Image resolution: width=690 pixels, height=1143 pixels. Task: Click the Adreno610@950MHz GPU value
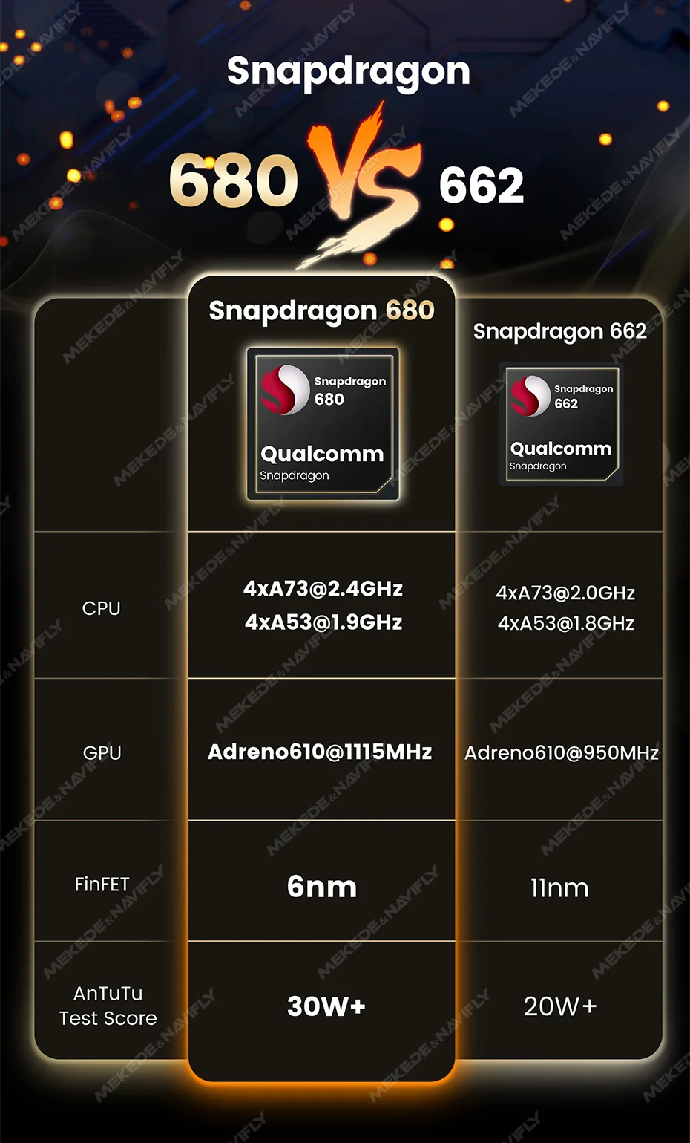562,753
